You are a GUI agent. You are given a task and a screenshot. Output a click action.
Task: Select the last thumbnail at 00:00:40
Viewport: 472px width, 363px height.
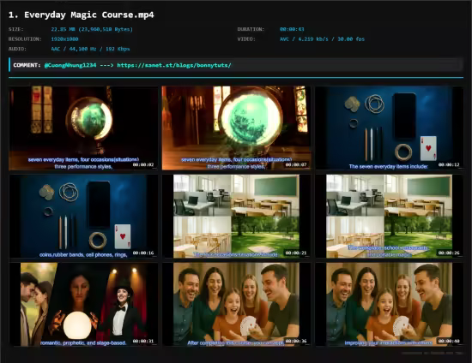(390, 305)
